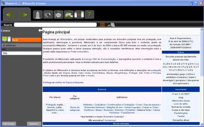Click the Remove button
Screen dimensions: 204x127
[x=34, y=124]
